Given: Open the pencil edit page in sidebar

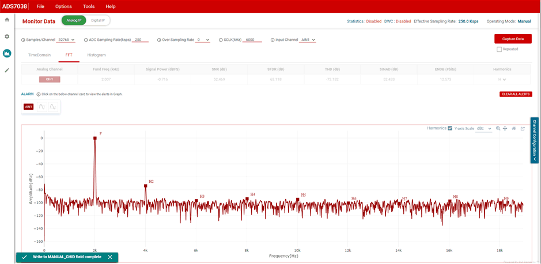Looking at the screenshot, I should tap(6, 70).
